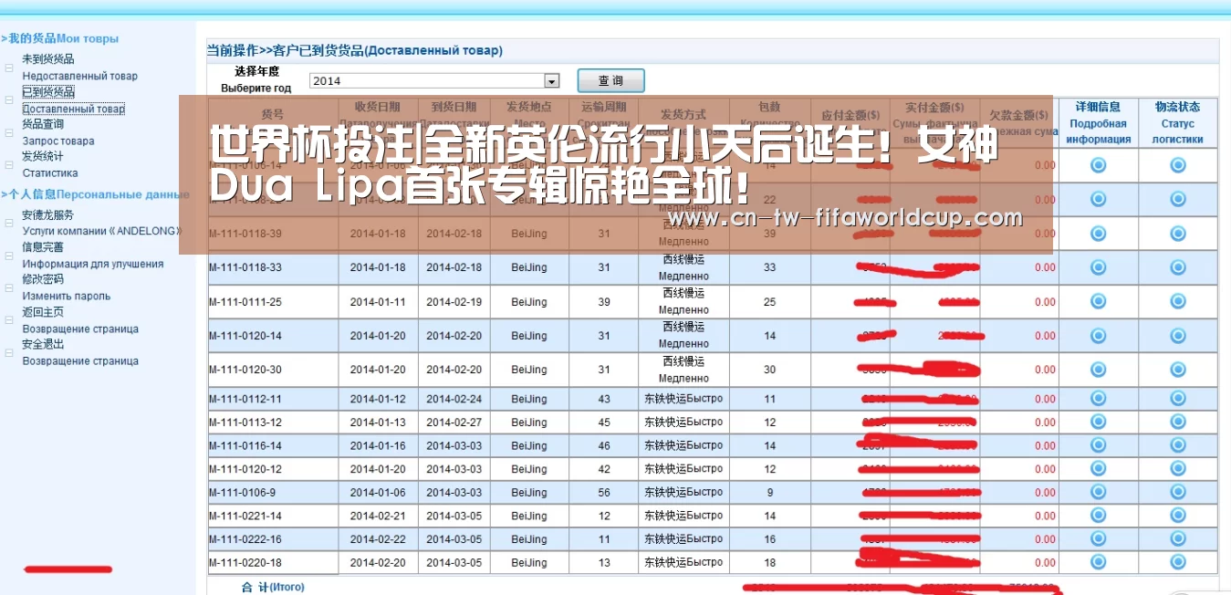Open detail info icon for row M-111-0112-11
The height and width of the screenshot is (595, 1231).
click(1099, 399)
